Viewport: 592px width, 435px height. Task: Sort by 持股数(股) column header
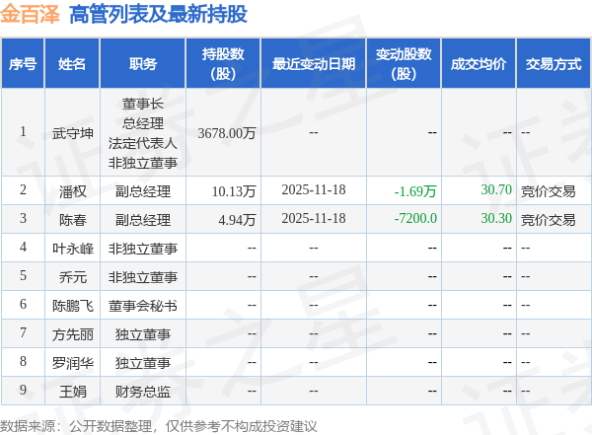223,63
